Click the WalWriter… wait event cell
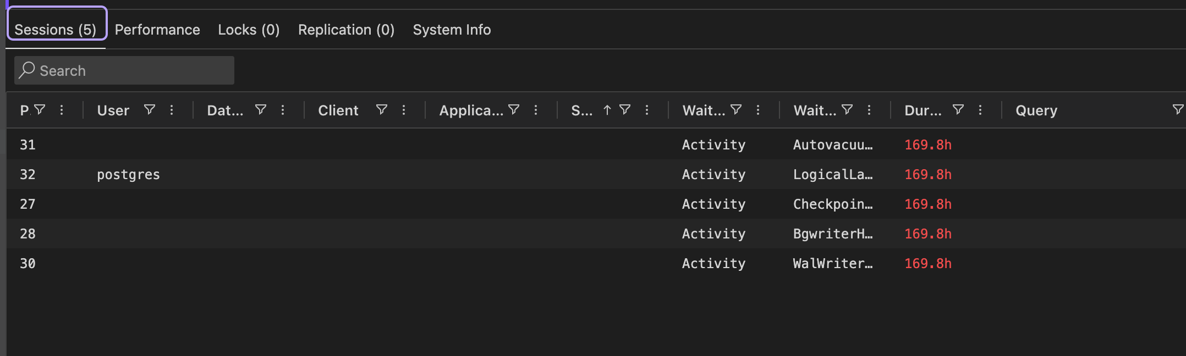 pos(833,263)
